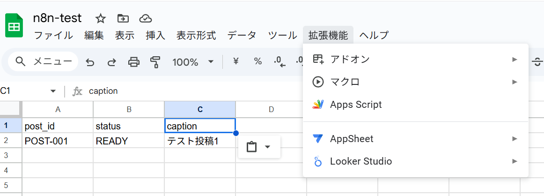The height and width of the screenshot is (196, 544).
Task: Click the paste clipboard icon
Action: (251, 147)
